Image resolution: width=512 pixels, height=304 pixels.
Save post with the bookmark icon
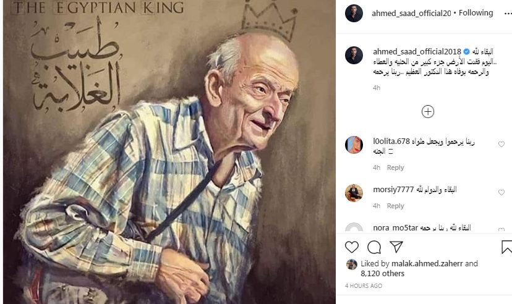(x=506, y=247)
